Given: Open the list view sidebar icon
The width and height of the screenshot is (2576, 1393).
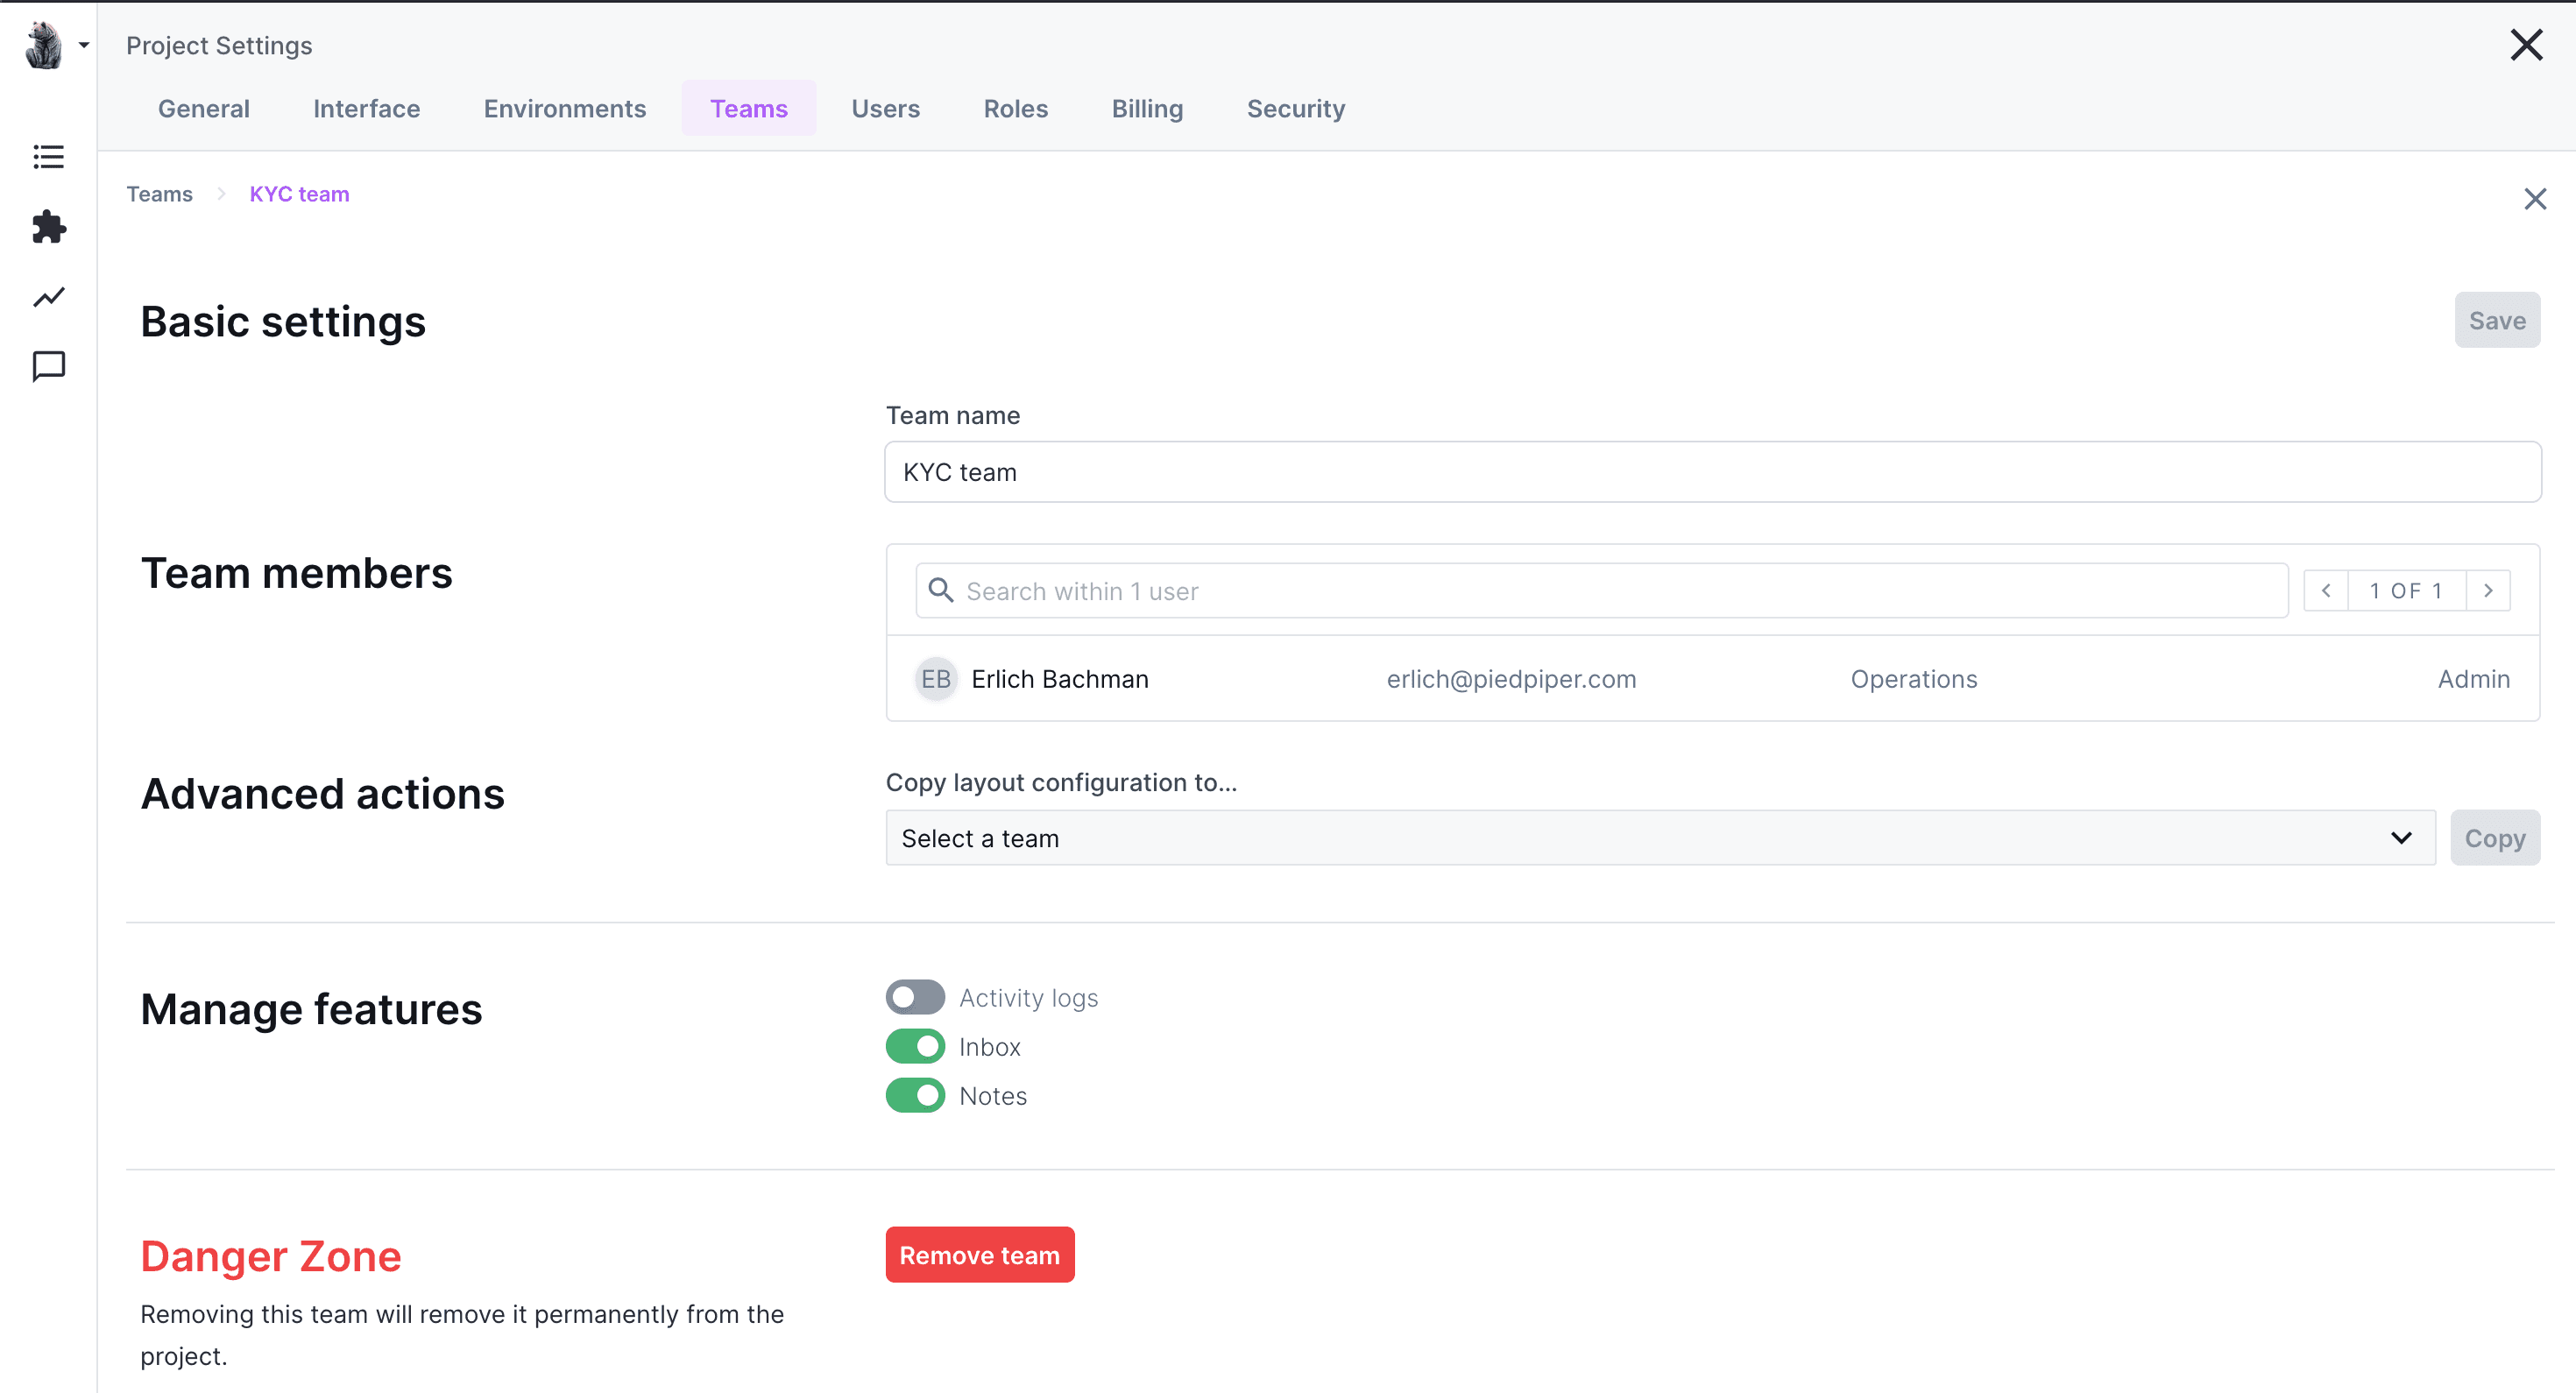Looking at the screenshot, I should pyautogui.click(x=48, y=157).
